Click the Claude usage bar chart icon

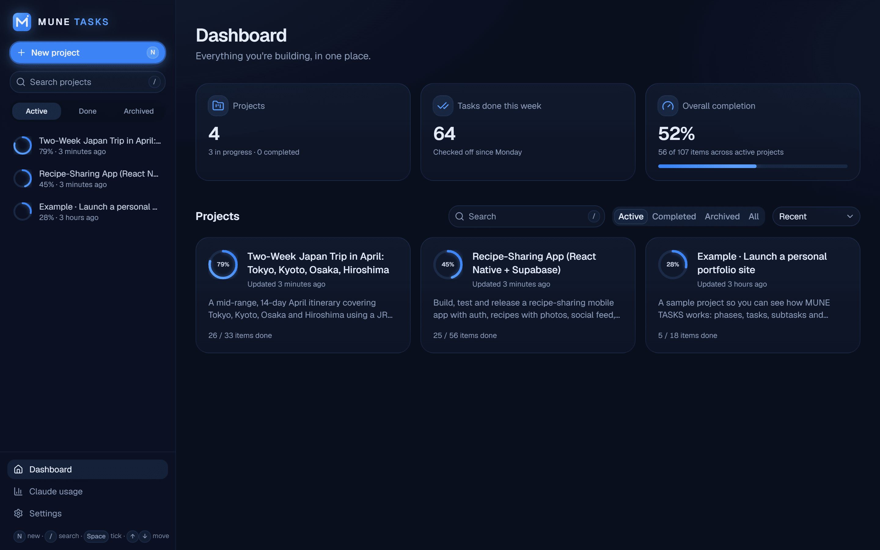coord(18,491)
